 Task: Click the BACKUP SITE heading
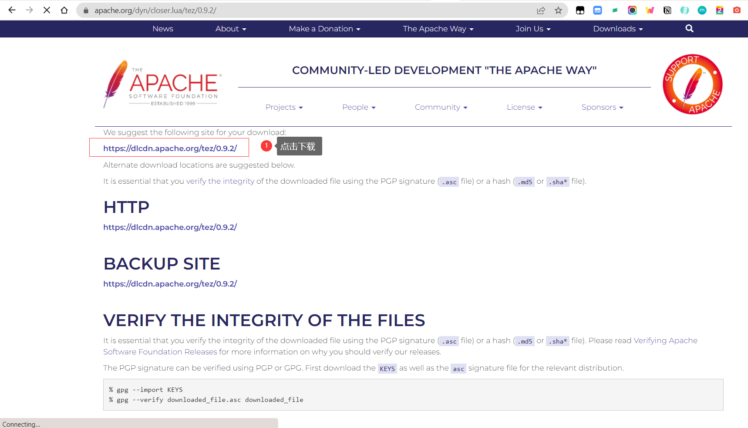(x=162, y=264)
